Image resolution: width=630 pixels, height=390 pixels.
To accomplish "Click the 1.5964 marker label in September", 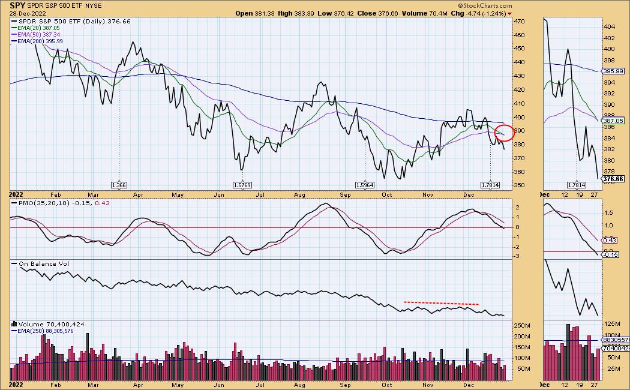I will [365, 185].
